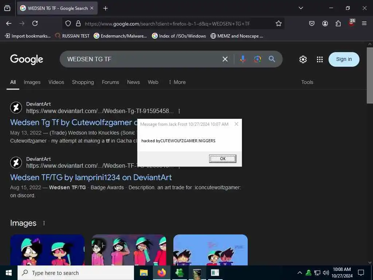
Task: Open Extensions puzzle icon
Action: (x=338, y=23)
